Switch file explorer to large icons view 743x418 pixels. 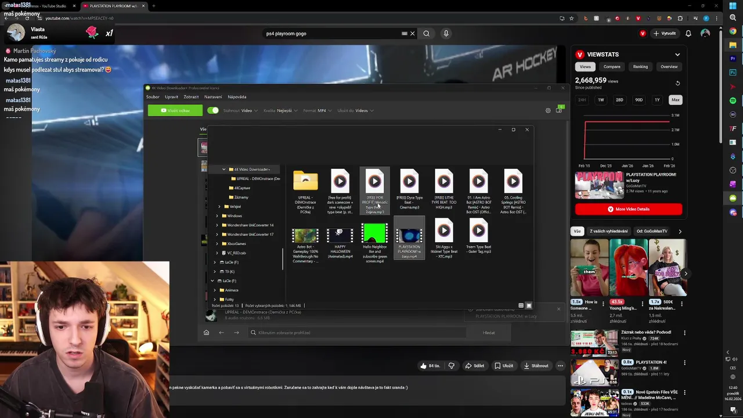[x=528, y=305]
